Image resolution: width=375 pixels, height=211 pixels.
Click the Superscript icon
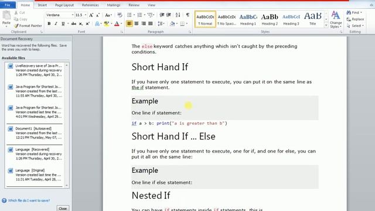coord(87,23)
